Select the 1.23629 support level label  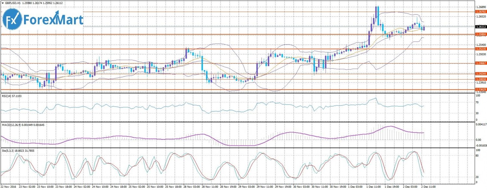coord(480,89)
